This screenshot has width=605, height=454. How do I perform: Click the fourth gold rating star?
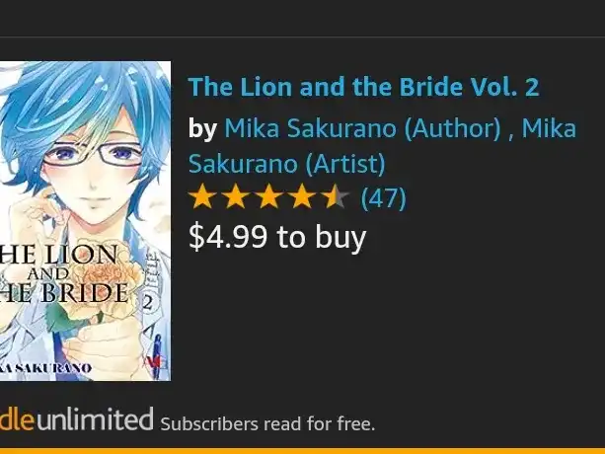click(302, 196)
